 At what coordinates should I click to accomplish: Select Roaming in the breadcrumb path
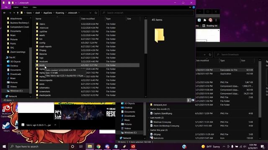click(60, 13)
